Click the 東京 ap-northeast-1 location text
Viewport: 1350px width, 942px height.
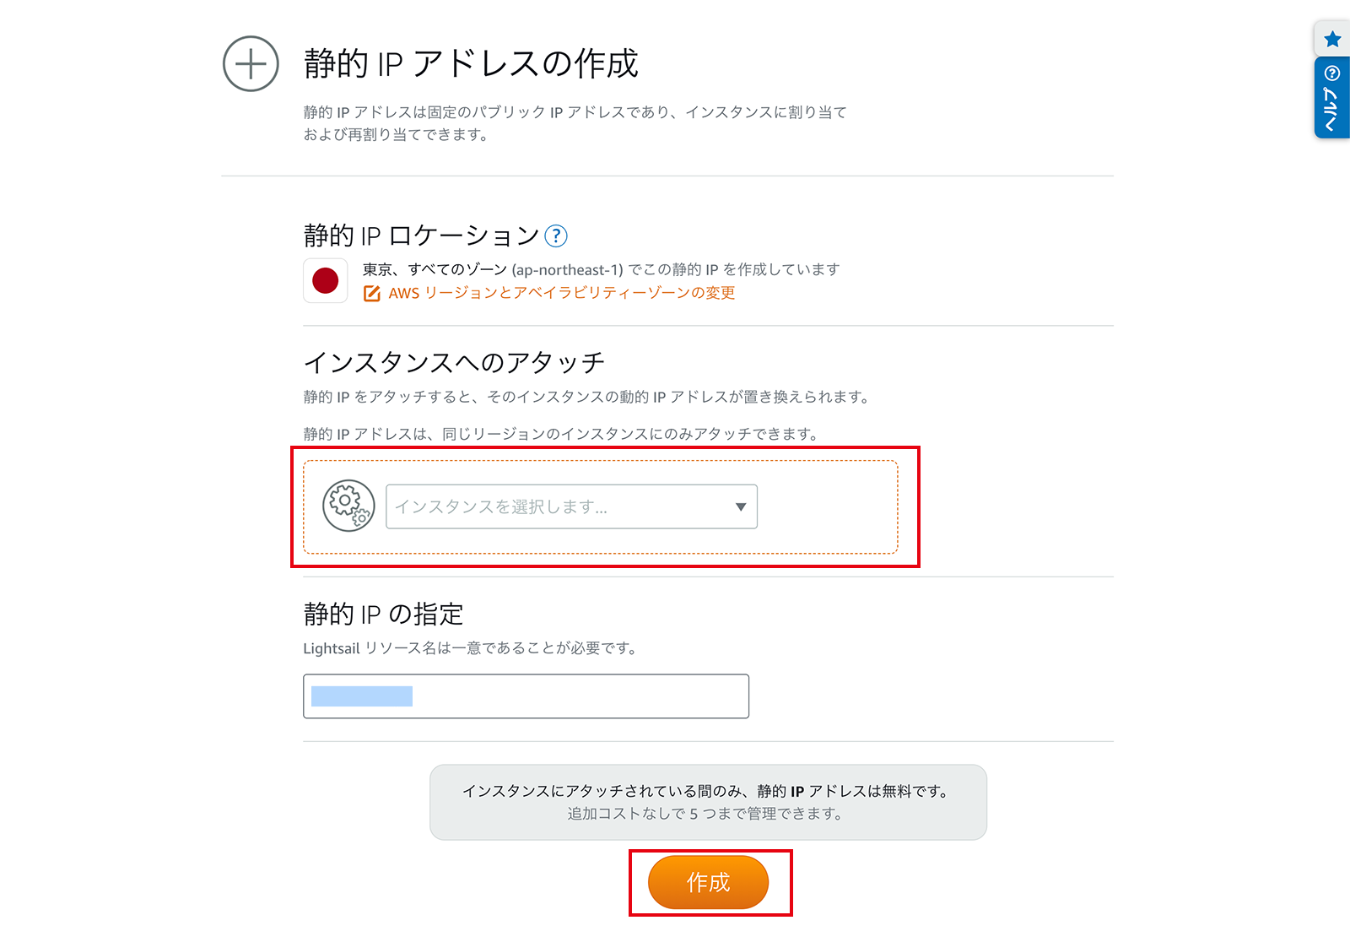click(x=601, y=269)
